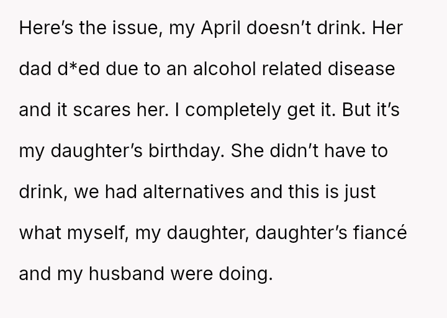Click the censored word "d*ed"

79,69
